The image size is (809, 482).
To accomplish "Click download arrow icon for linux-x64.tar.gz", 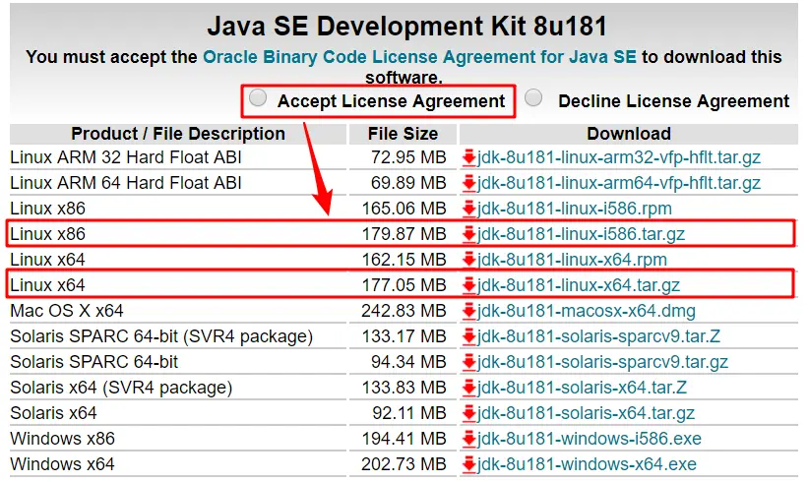I will (469, 285).
